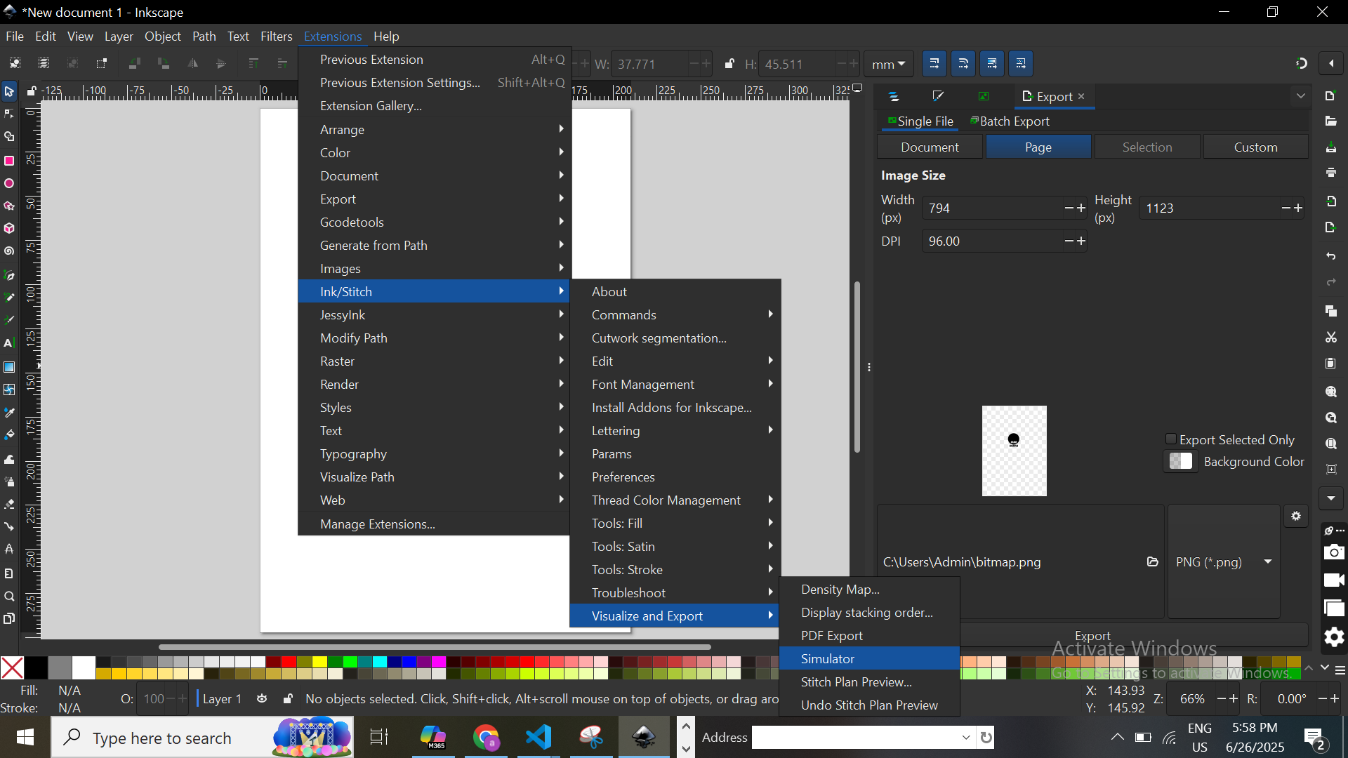Toggle scale stroke width with object
Image resolution: width=1348 pixels, height=758 pixels.
[x=934, y=64]
